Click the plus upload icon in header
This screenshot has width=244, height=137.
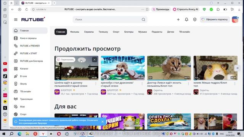(178, 19)
